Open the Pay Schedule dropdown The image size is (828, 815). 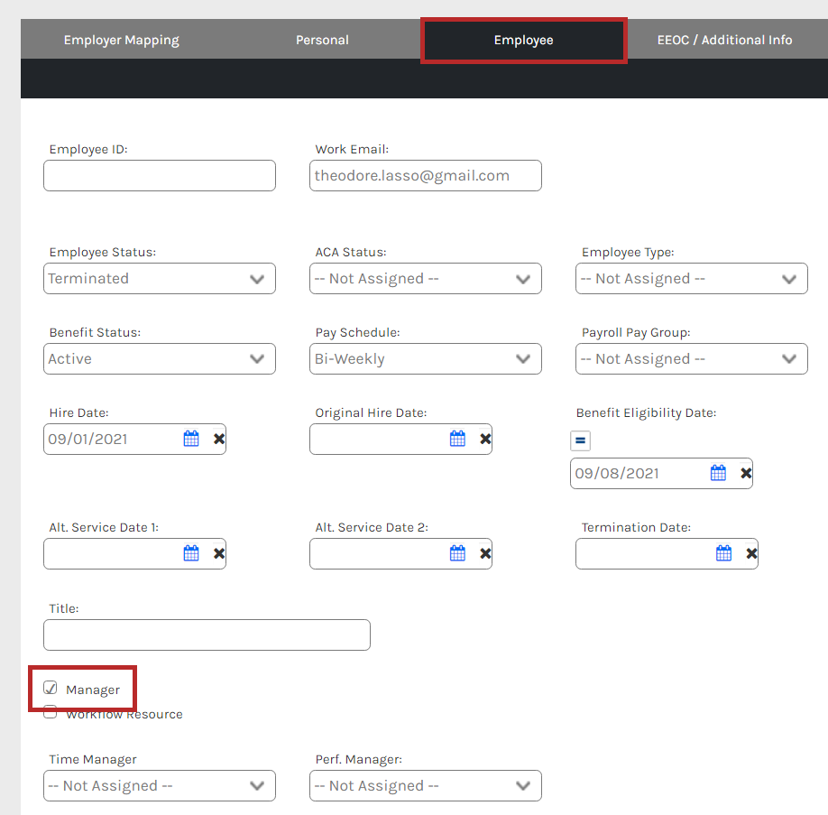[426, 359]
